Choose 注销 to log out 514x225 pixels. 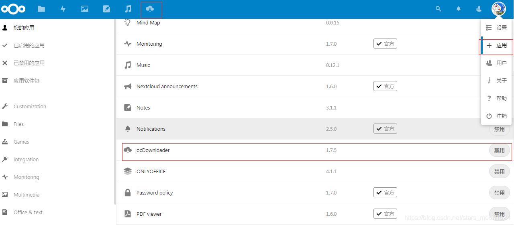point(497,116)
